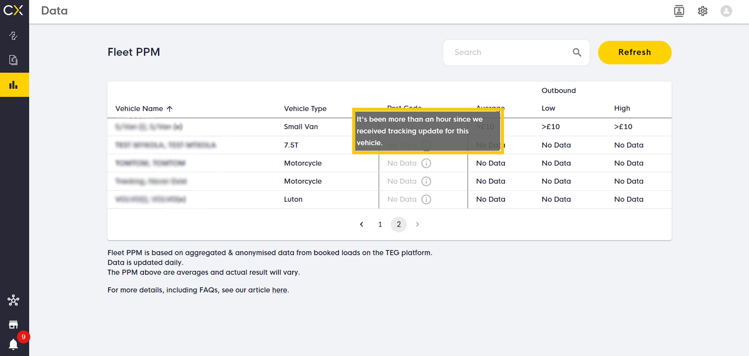The width and height of the screenshot is (749, 356).
Task: Go to previous page chevron
Action: [361, 224]
